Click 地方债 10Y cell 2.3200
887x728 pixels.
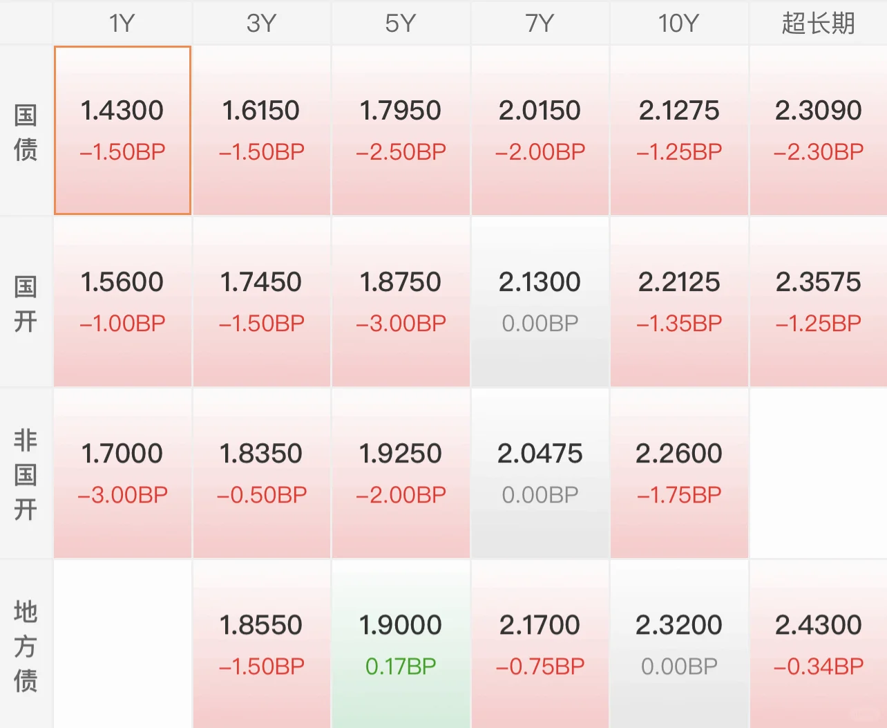[x=679, y=644]
